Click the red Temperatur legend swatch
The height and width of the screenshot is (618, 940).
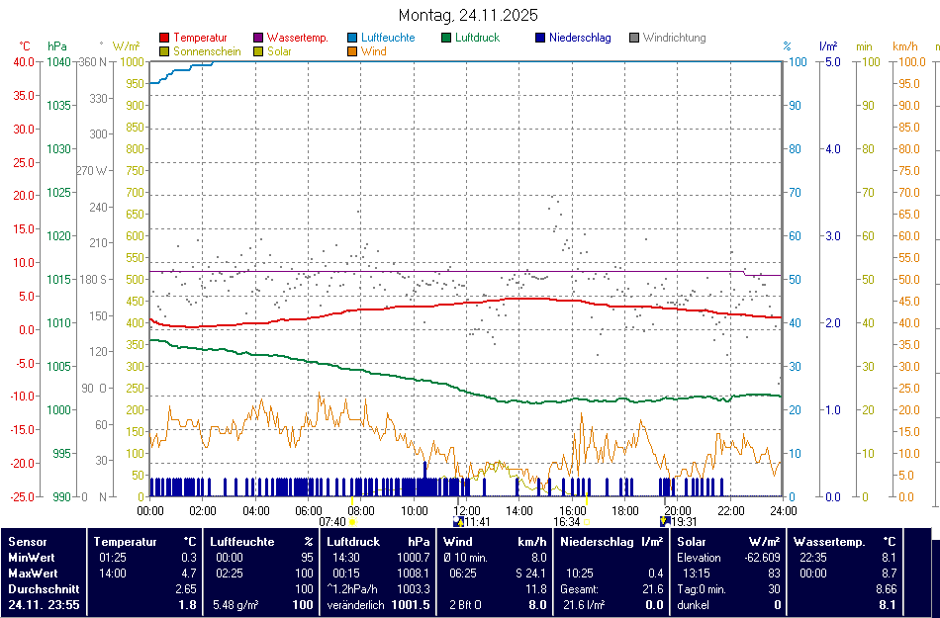[x=163, y=39]
